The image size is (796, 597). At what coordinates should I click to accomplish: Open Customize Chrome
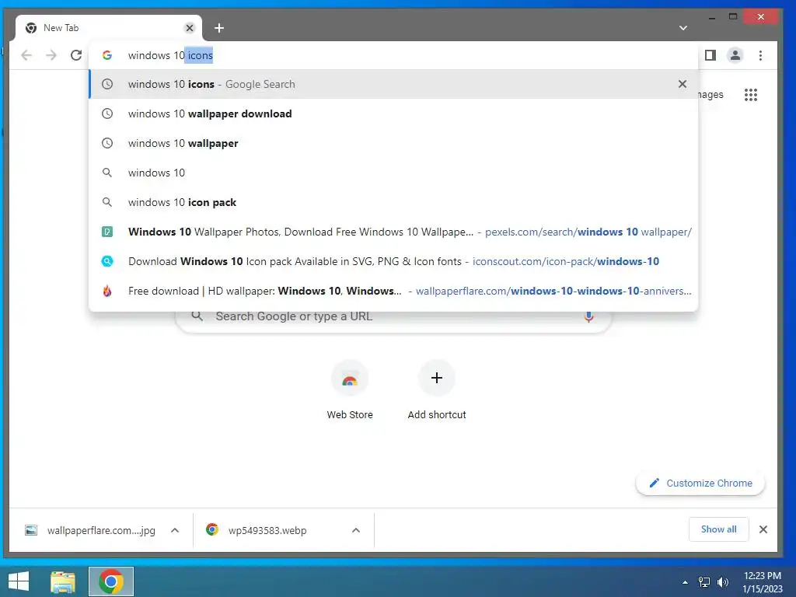700,484
